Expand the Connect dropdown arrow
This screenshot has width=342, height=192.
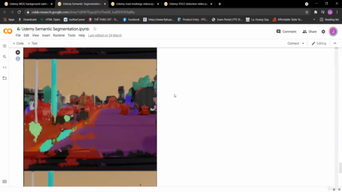pos(303,43)
